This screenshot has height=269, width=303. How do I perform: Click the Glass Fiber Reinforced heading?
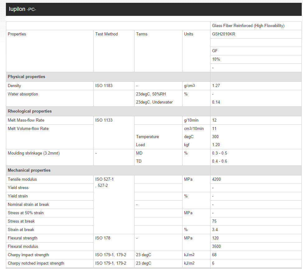[248, 26]
